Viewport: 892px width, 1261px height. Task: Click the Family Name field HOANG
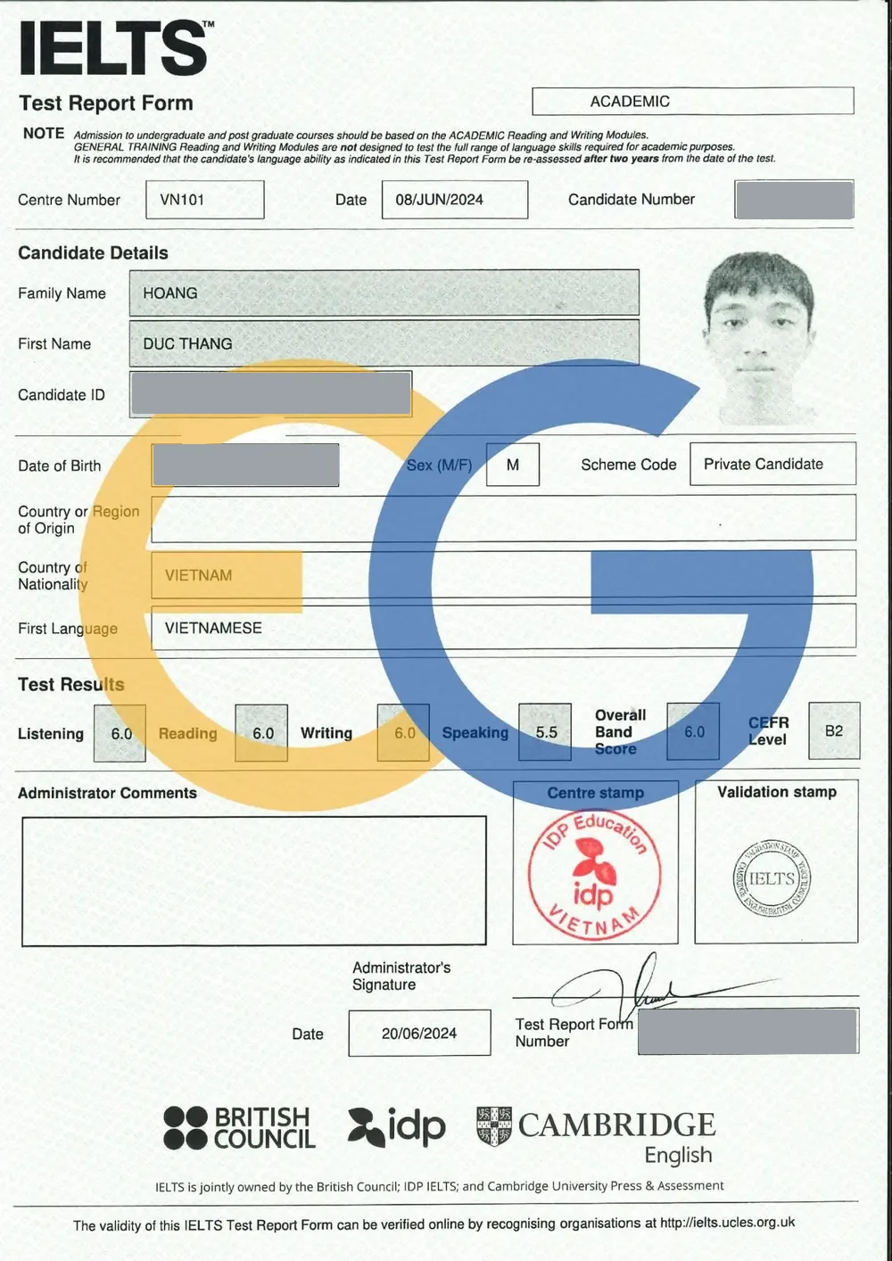(384, 293)
